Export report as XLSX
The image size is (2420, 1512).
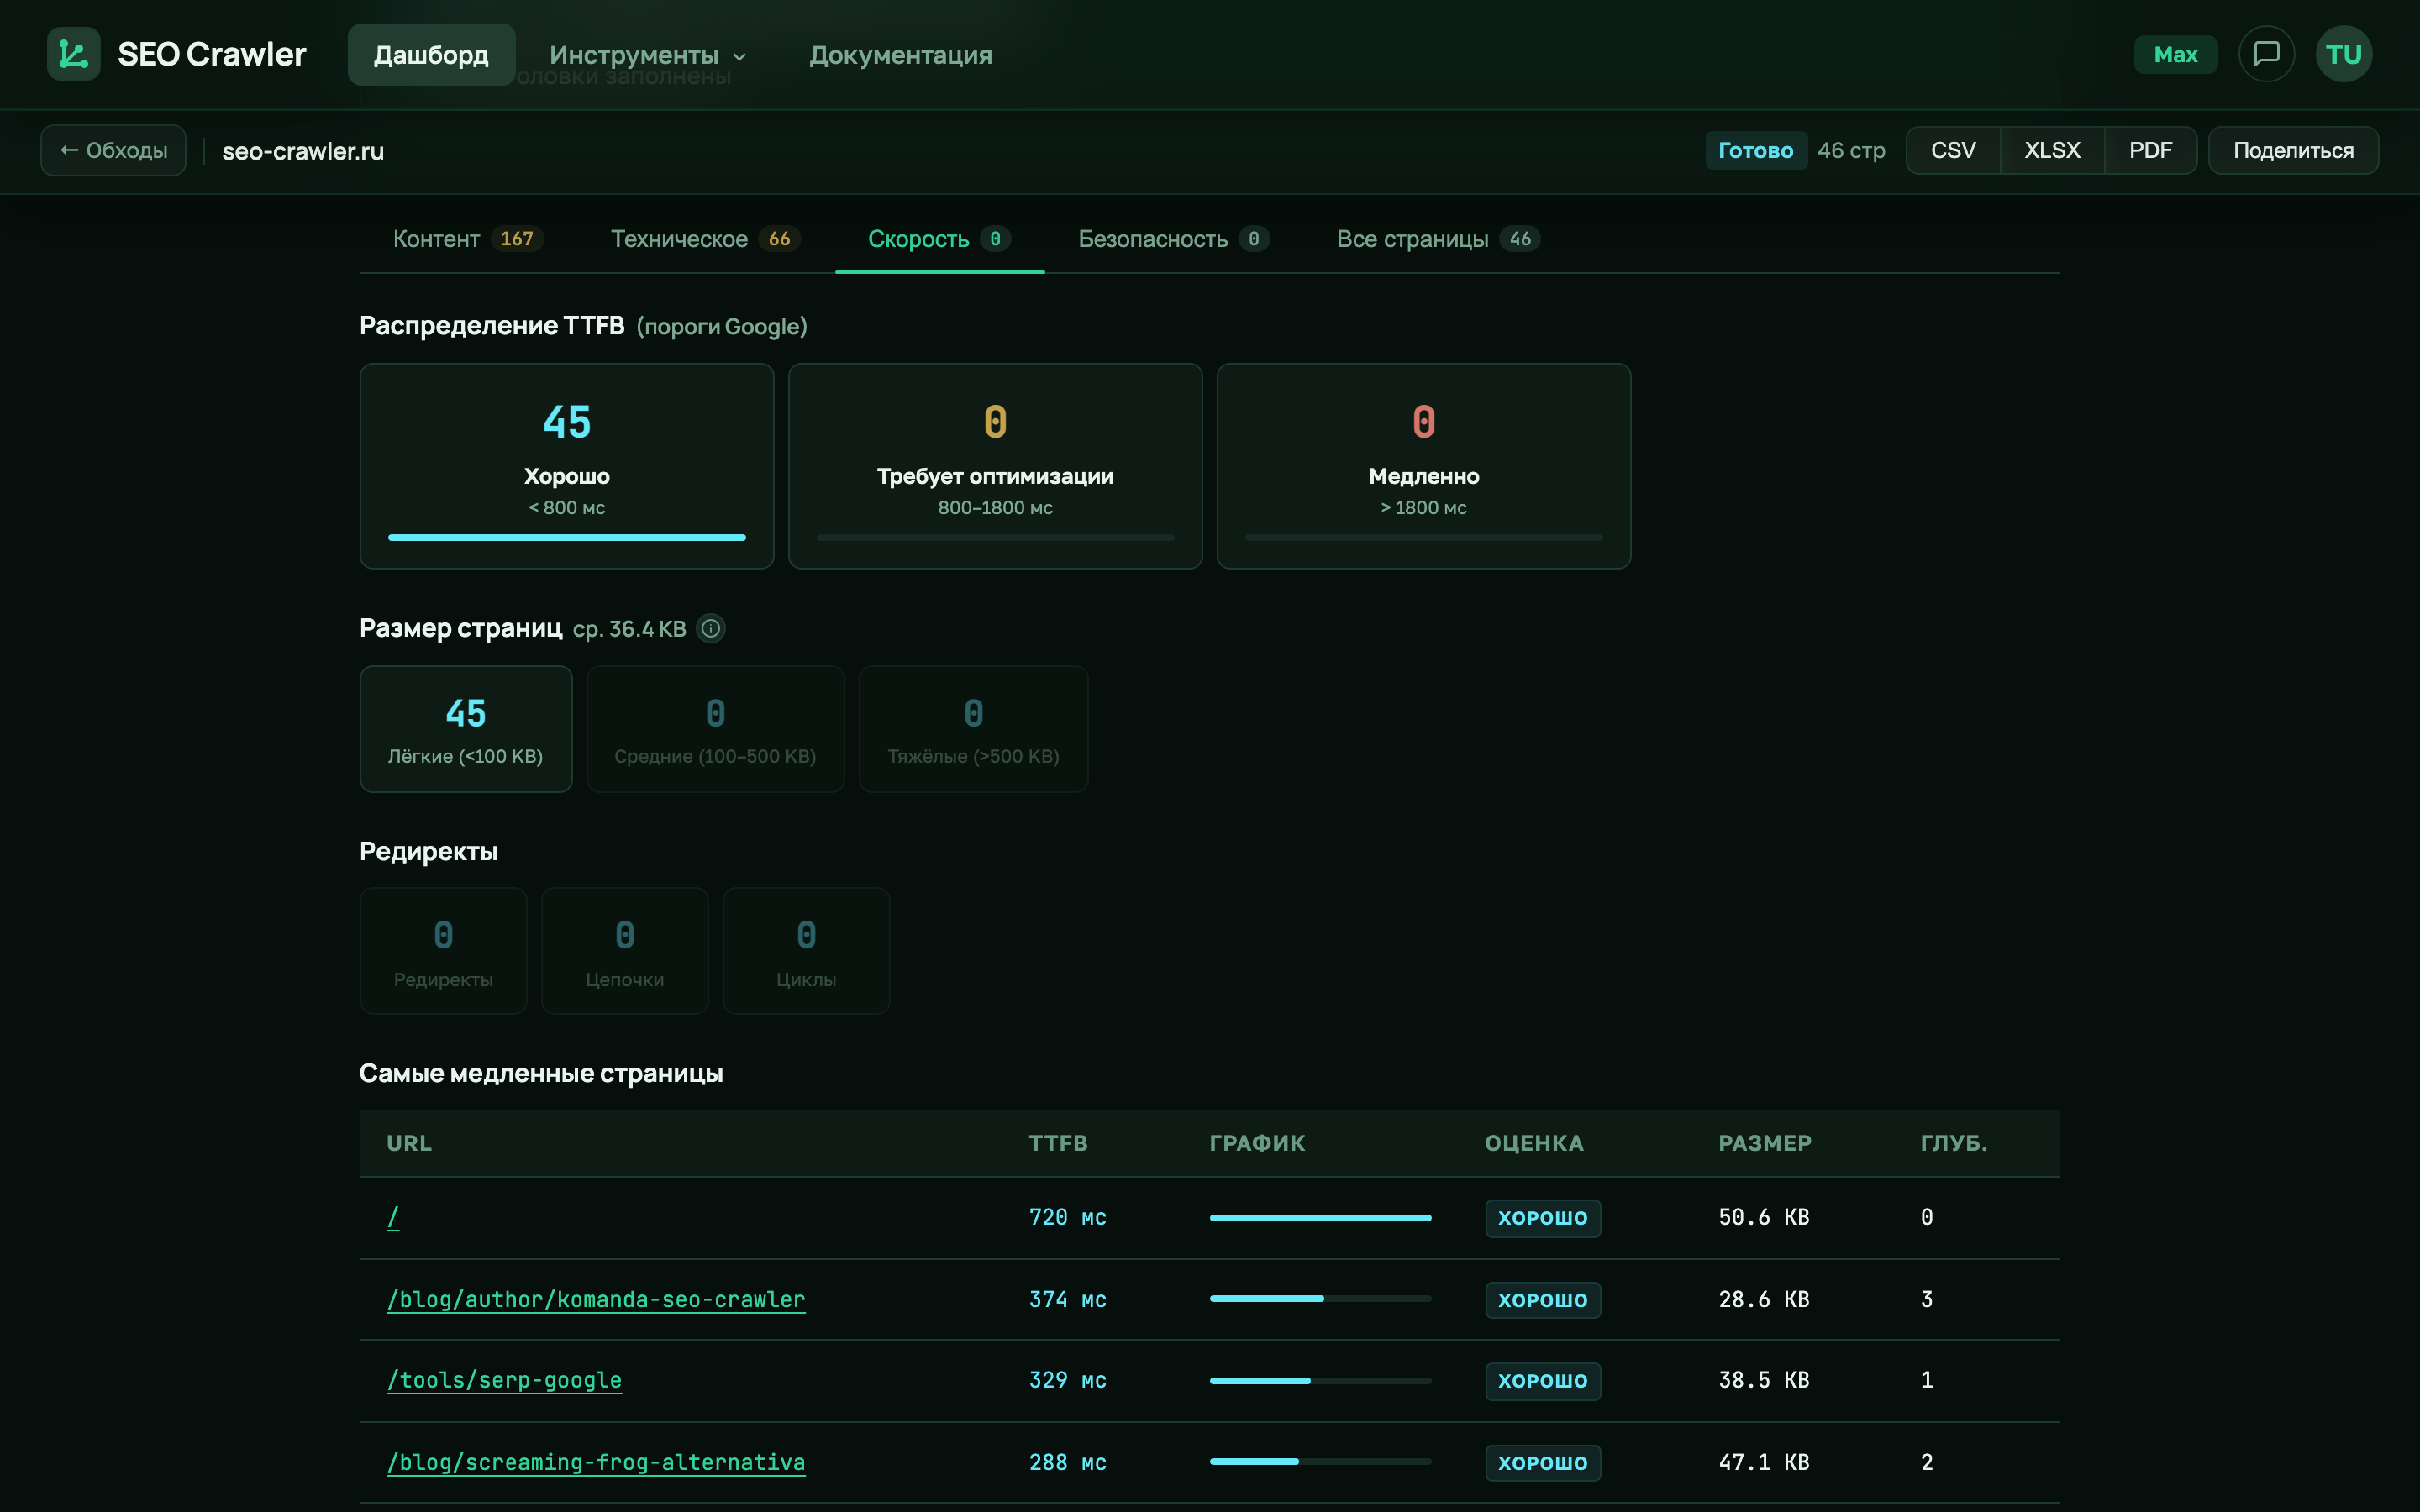coord(2052,150)
